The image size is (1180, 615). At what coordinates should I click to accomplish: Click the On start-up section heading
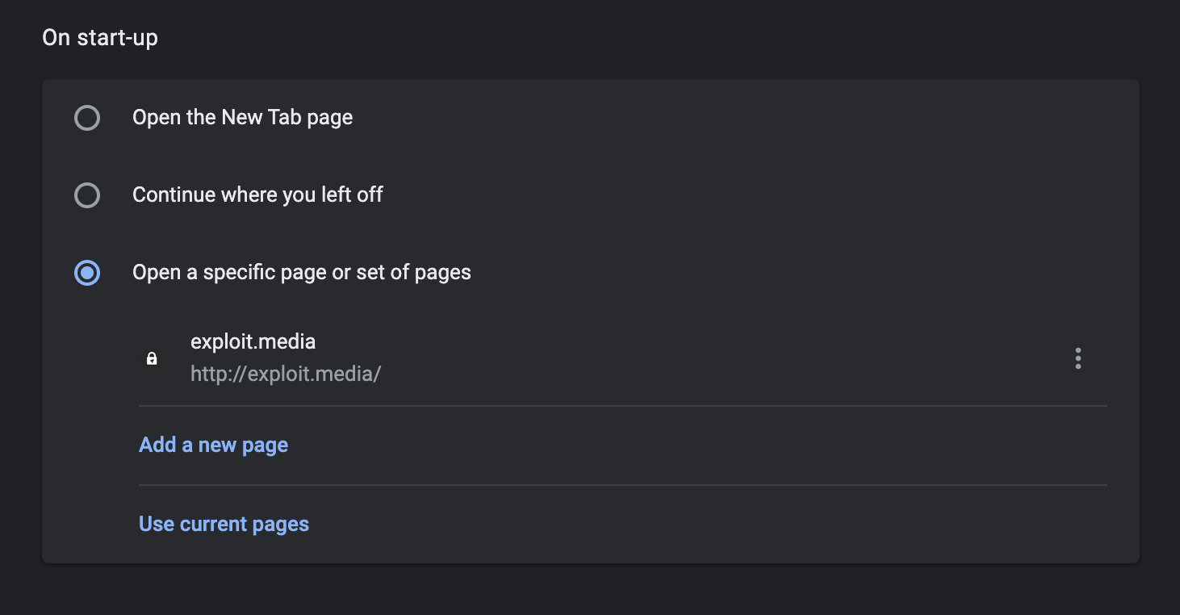point(99,37)
